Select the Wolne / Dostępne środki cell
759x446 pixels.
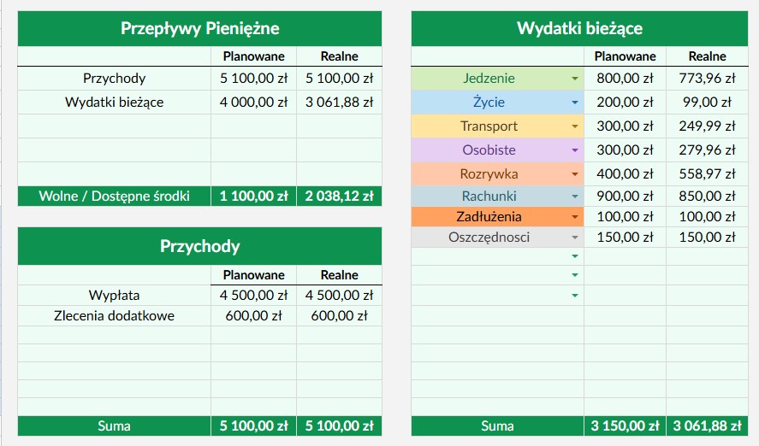point(114,196)
